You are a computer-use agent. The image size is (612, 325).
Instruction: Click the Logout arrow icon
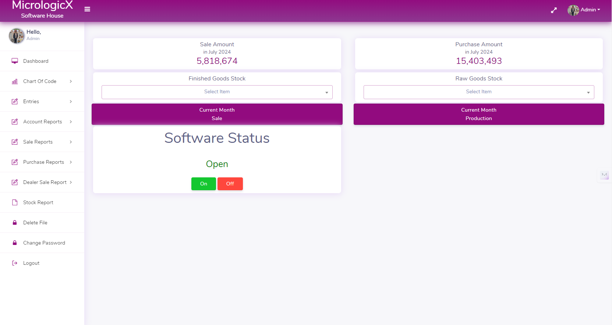(x=15, y=263)
